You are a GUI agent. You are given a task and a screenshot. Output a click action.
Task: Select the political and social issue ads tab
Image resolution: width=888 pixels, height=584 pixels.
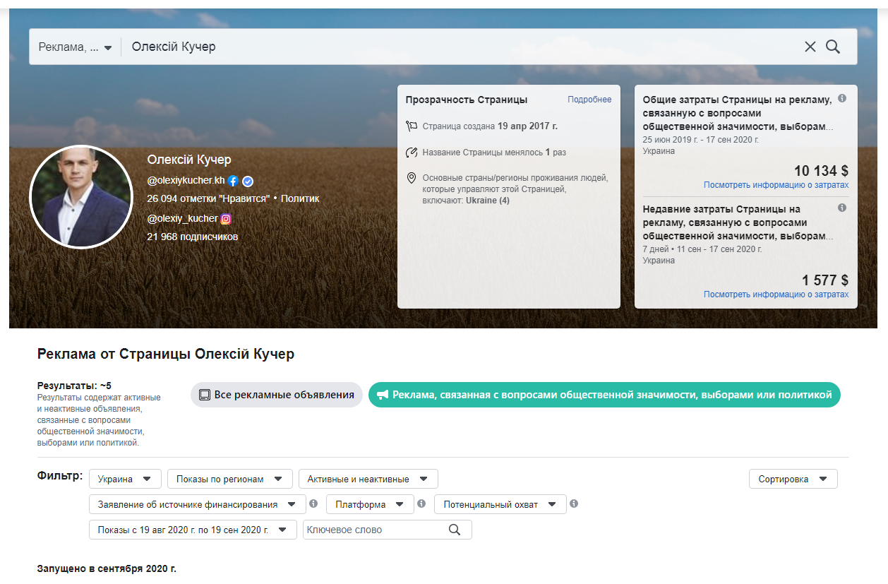tap(604, 395)
